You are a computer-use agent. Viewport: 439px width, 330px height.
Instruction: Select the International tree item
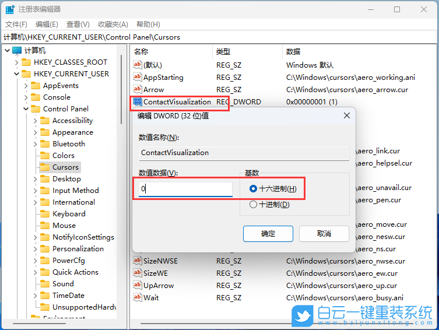[73, 202]
